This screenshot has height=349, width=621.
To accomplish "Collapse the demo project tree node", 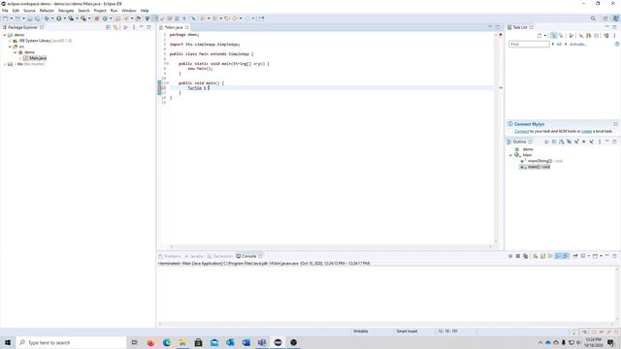I will coord(5,35).
